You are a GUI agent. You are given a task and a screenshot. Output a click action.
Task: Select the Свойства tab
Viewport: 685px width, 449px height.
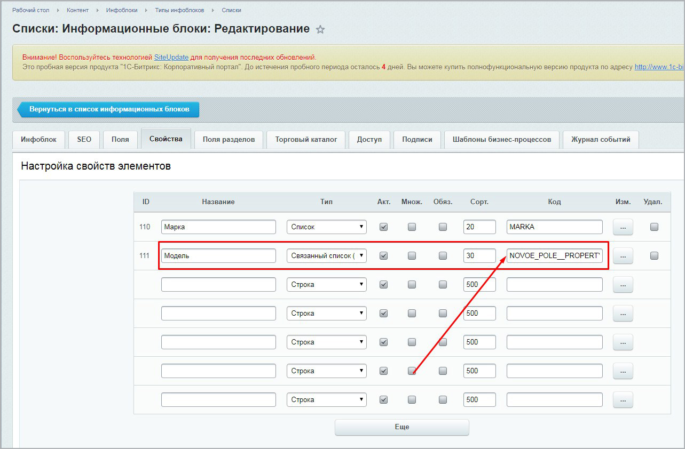166,139
